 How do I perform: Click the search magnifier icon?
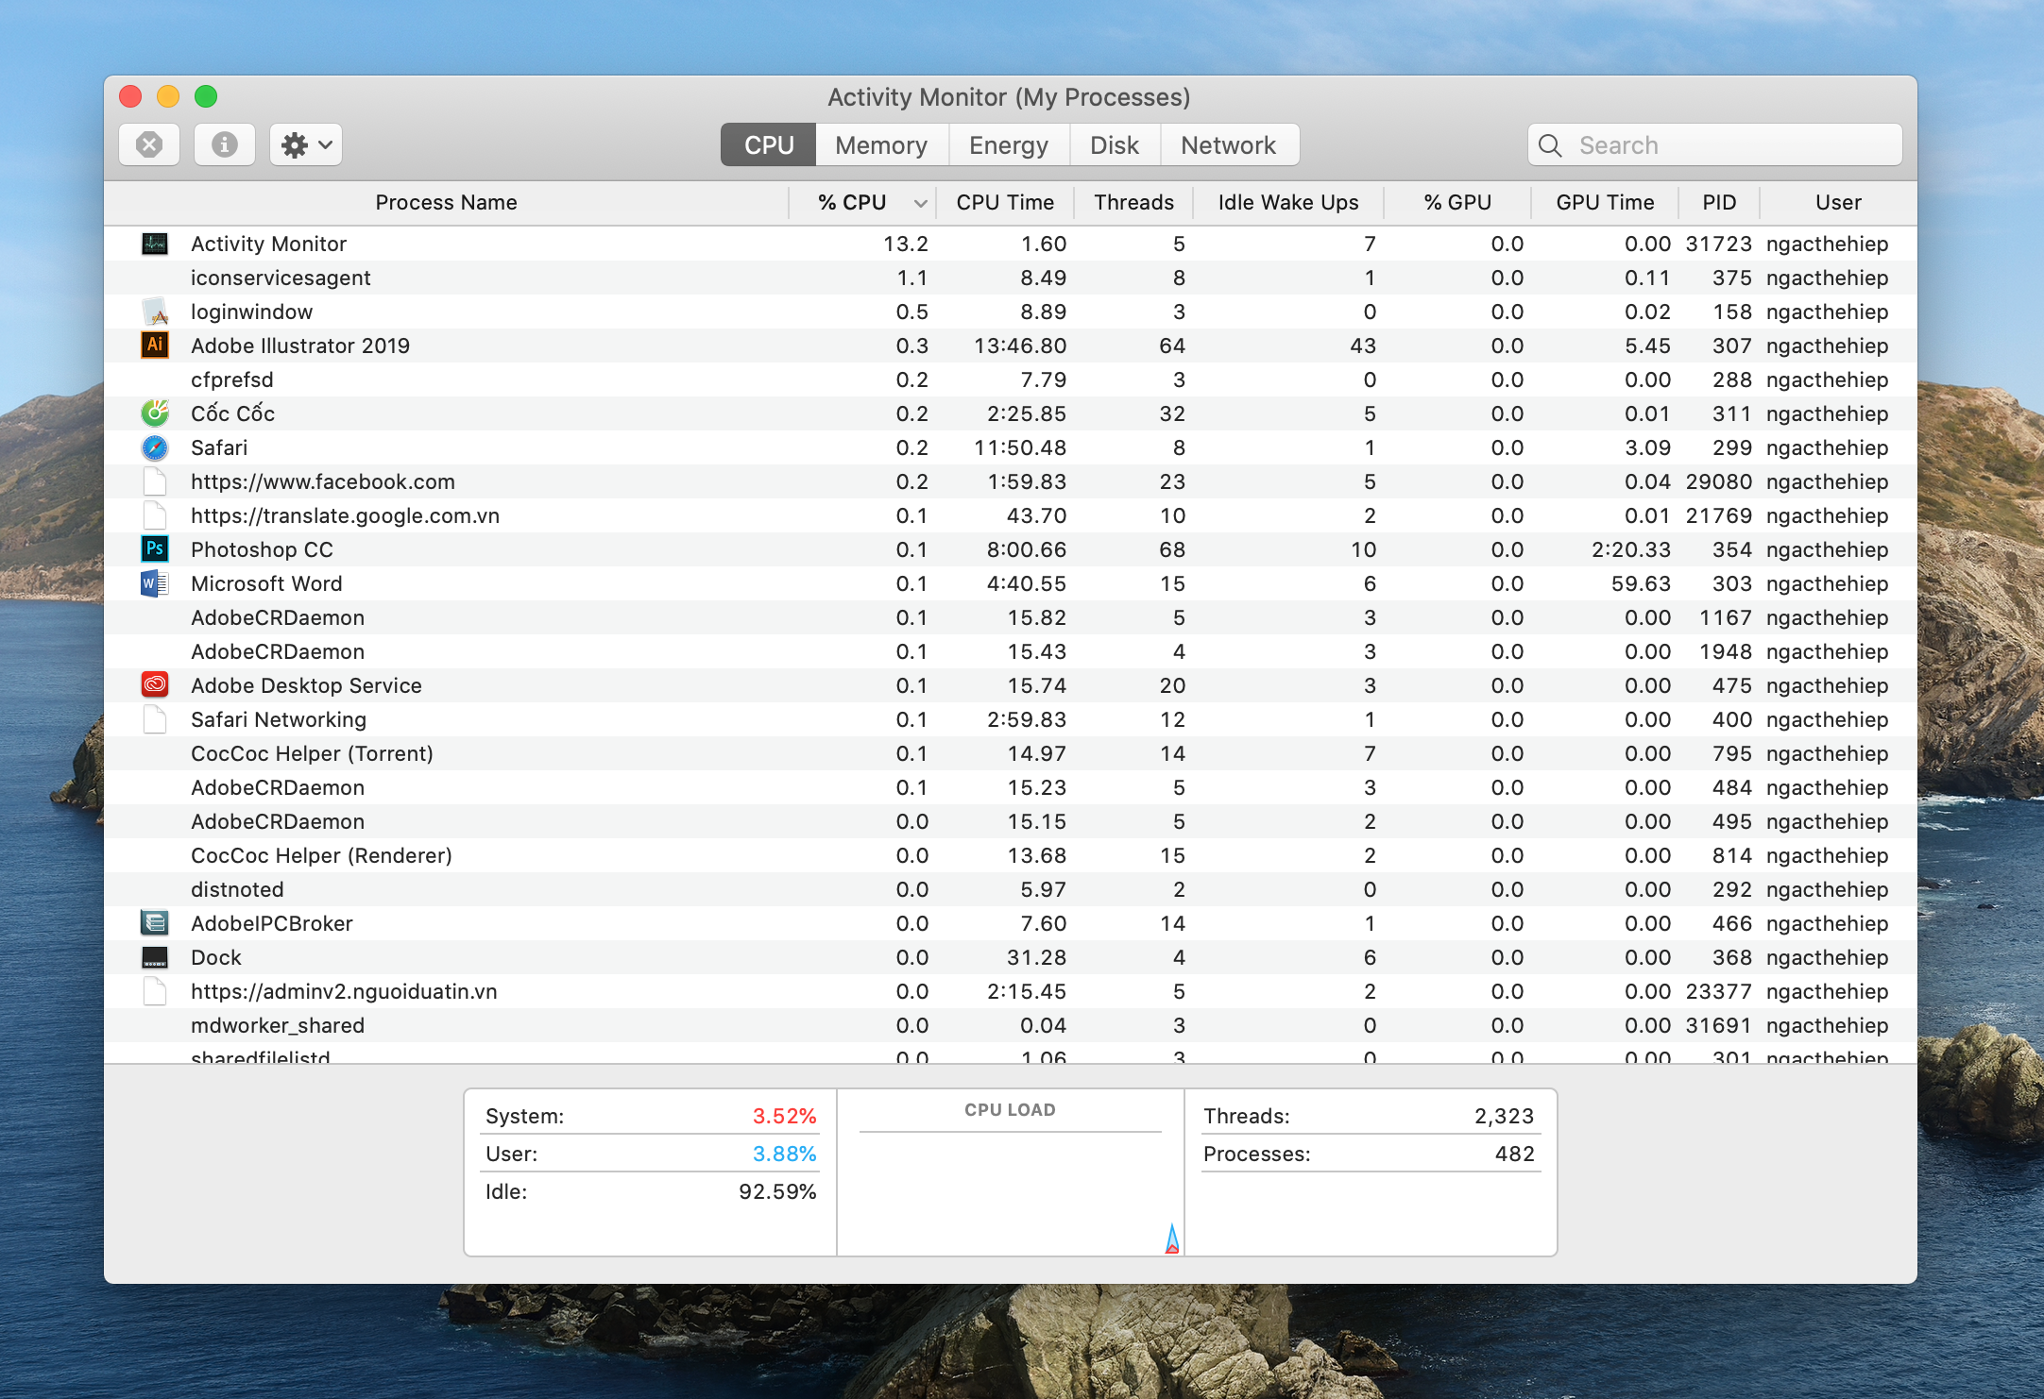[x=1550, y=145]
